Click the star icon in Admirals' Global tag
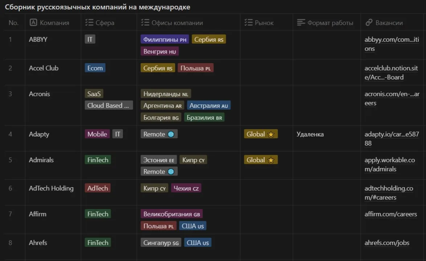 pyautogui.click(x=271, y=160)
